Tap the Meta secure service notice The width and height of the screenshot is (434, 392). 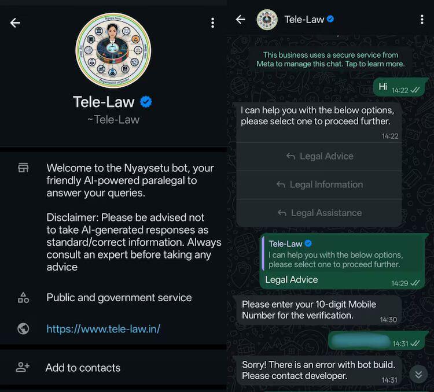330,60
